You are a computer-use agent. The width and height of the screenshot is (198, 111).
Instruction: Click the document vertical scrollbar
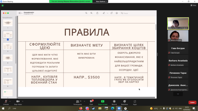click(156, 27)
